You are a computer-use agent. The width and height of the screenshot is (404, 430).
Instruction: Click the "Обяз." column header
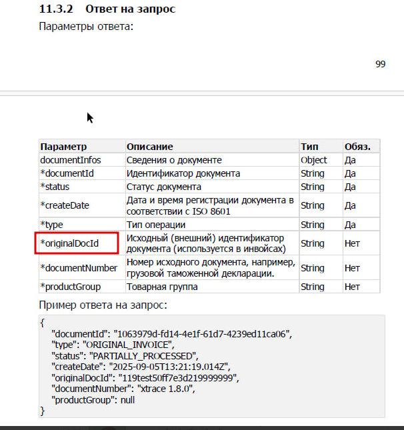point(357,147)
